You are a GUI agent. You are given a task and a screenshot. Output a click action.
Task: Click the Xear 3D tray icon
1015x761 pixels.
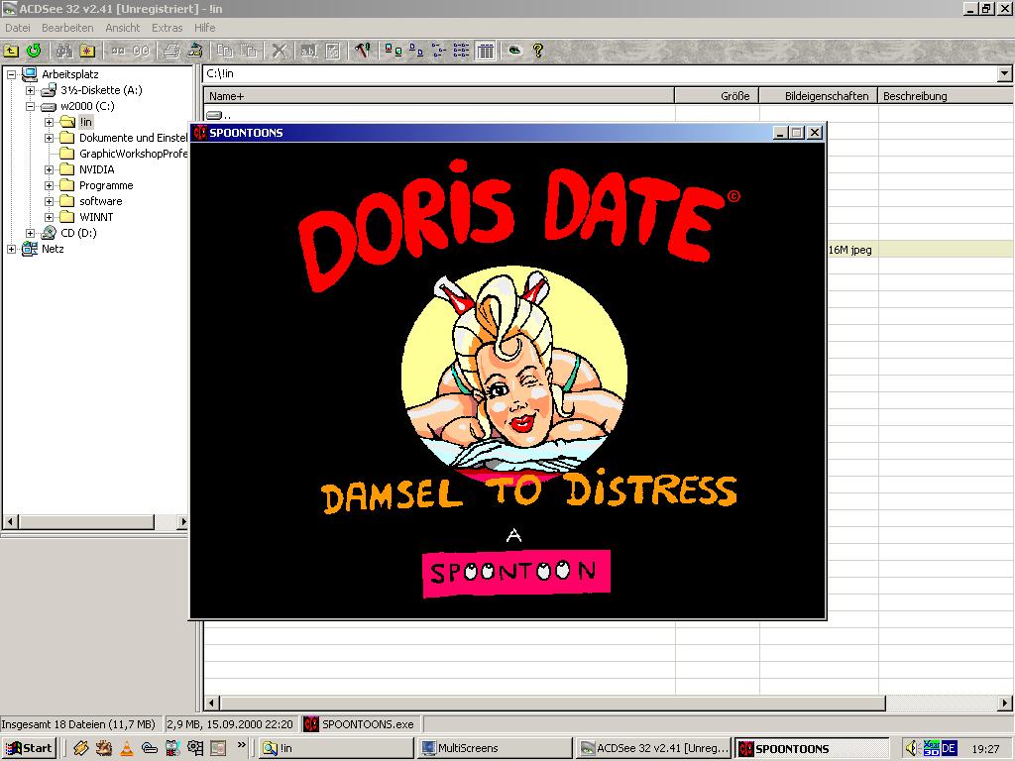[x=931, y=748]
